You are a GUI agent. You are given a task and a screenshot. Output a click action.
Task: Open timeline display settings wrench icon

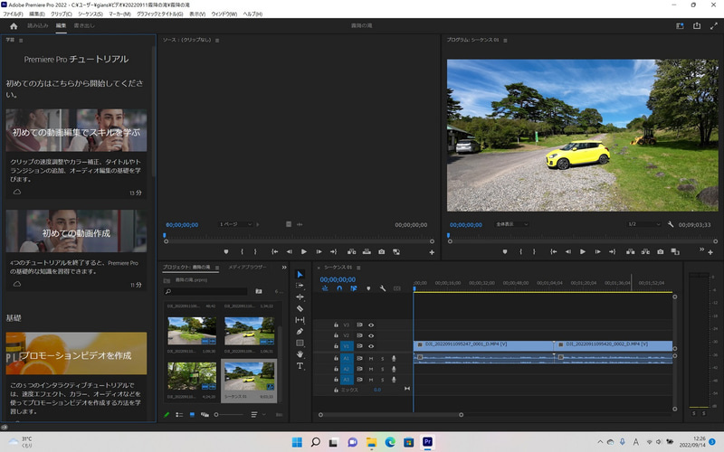click(x=383, y=288)
